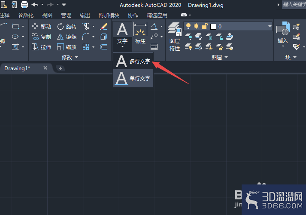Click the Array tool icon
The image size is (306, 215).
click(x=86, y=47)
